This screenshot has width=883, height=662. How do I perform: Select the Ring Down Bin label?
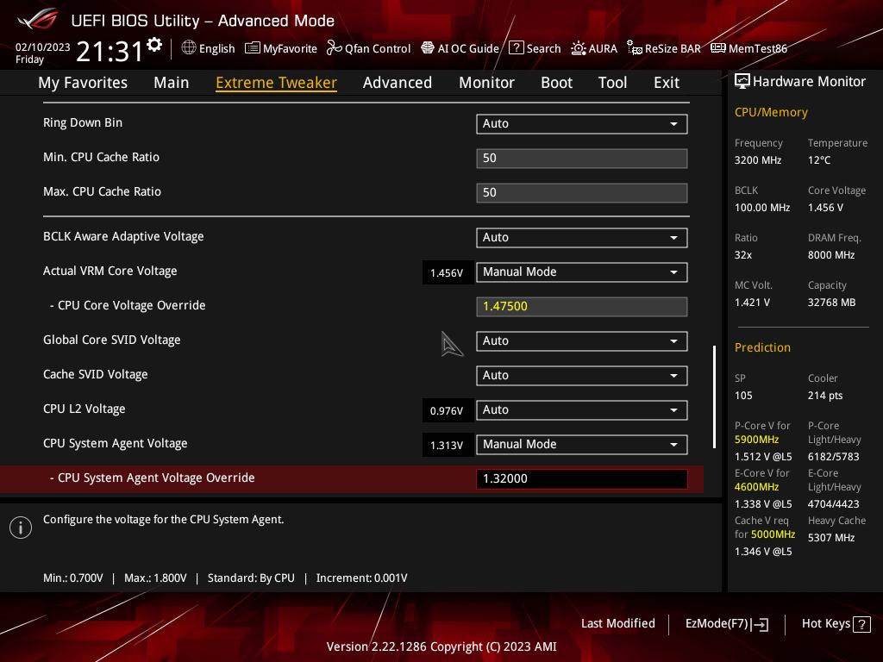83,122
